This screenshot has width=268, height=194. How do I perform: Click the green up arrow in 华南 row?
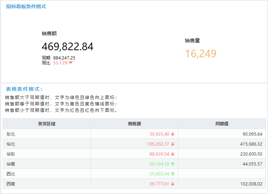coord(173,164)
